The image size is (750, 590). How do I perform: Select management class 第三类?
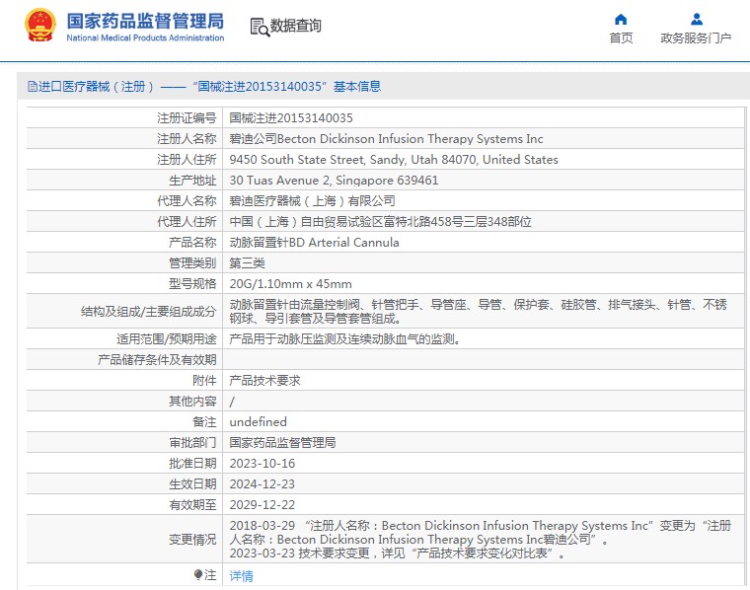pyautogui.click(x=247, y=263)
